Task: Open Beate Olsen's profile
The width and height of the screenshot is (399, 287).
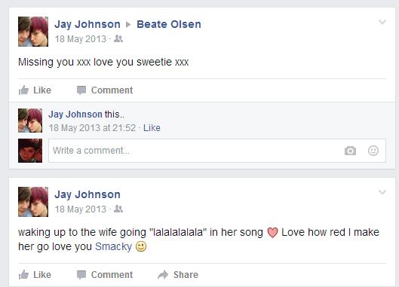Action: (169, 24)
